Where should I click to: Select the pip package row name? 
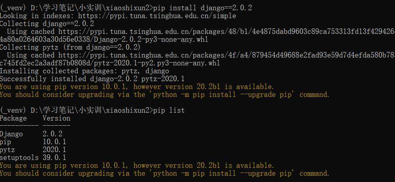coord(6,142)
